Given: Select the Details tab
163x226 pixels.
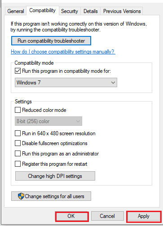Looking at the screenshot, I should tap(91, 11).
